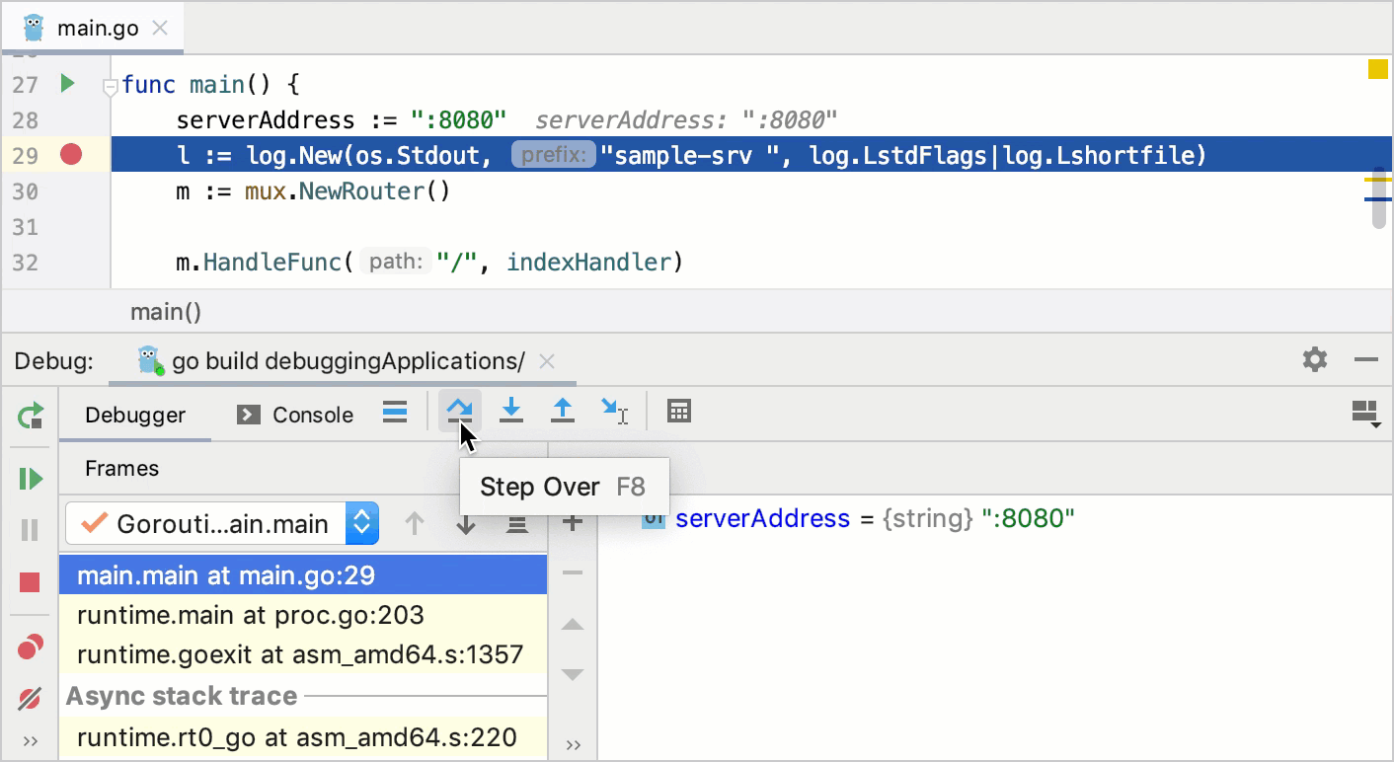Click the yellow warning stripe in error gutter
The width and height of the screenshot is (1394, 762).
point(1377,180)
